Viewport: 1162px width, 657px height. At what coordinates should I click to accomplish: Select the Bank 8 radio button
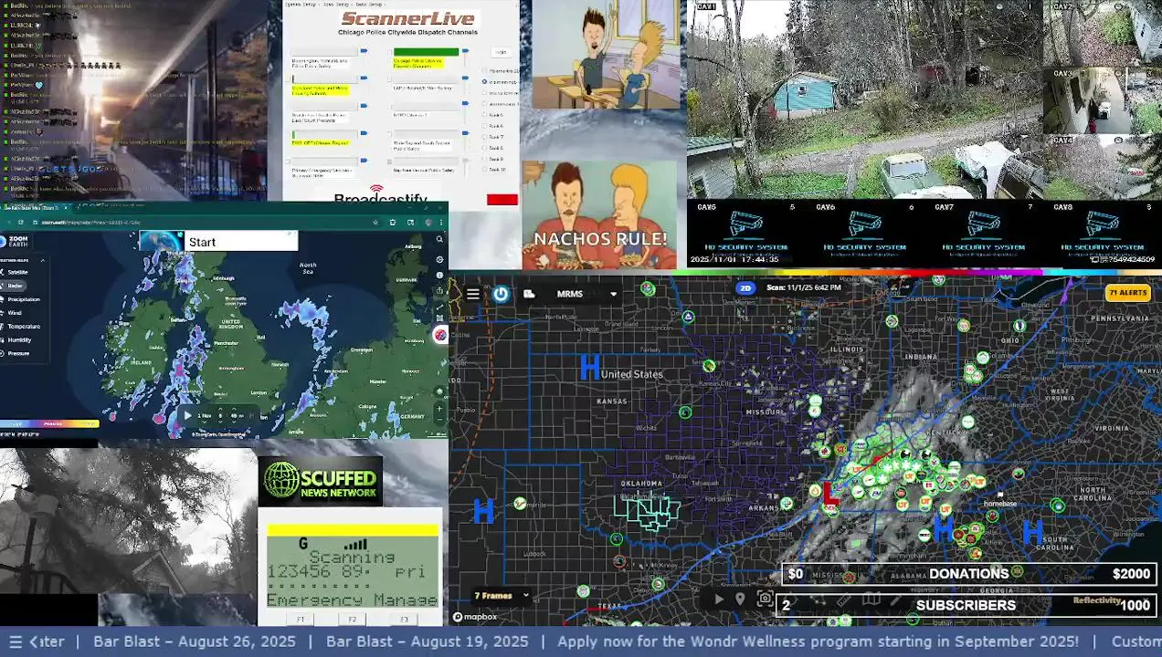coord(484,148)
